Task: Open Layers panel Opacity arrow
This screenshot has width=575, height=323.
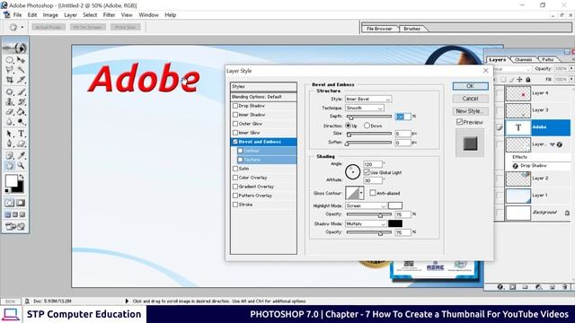Action: point(571,68)
